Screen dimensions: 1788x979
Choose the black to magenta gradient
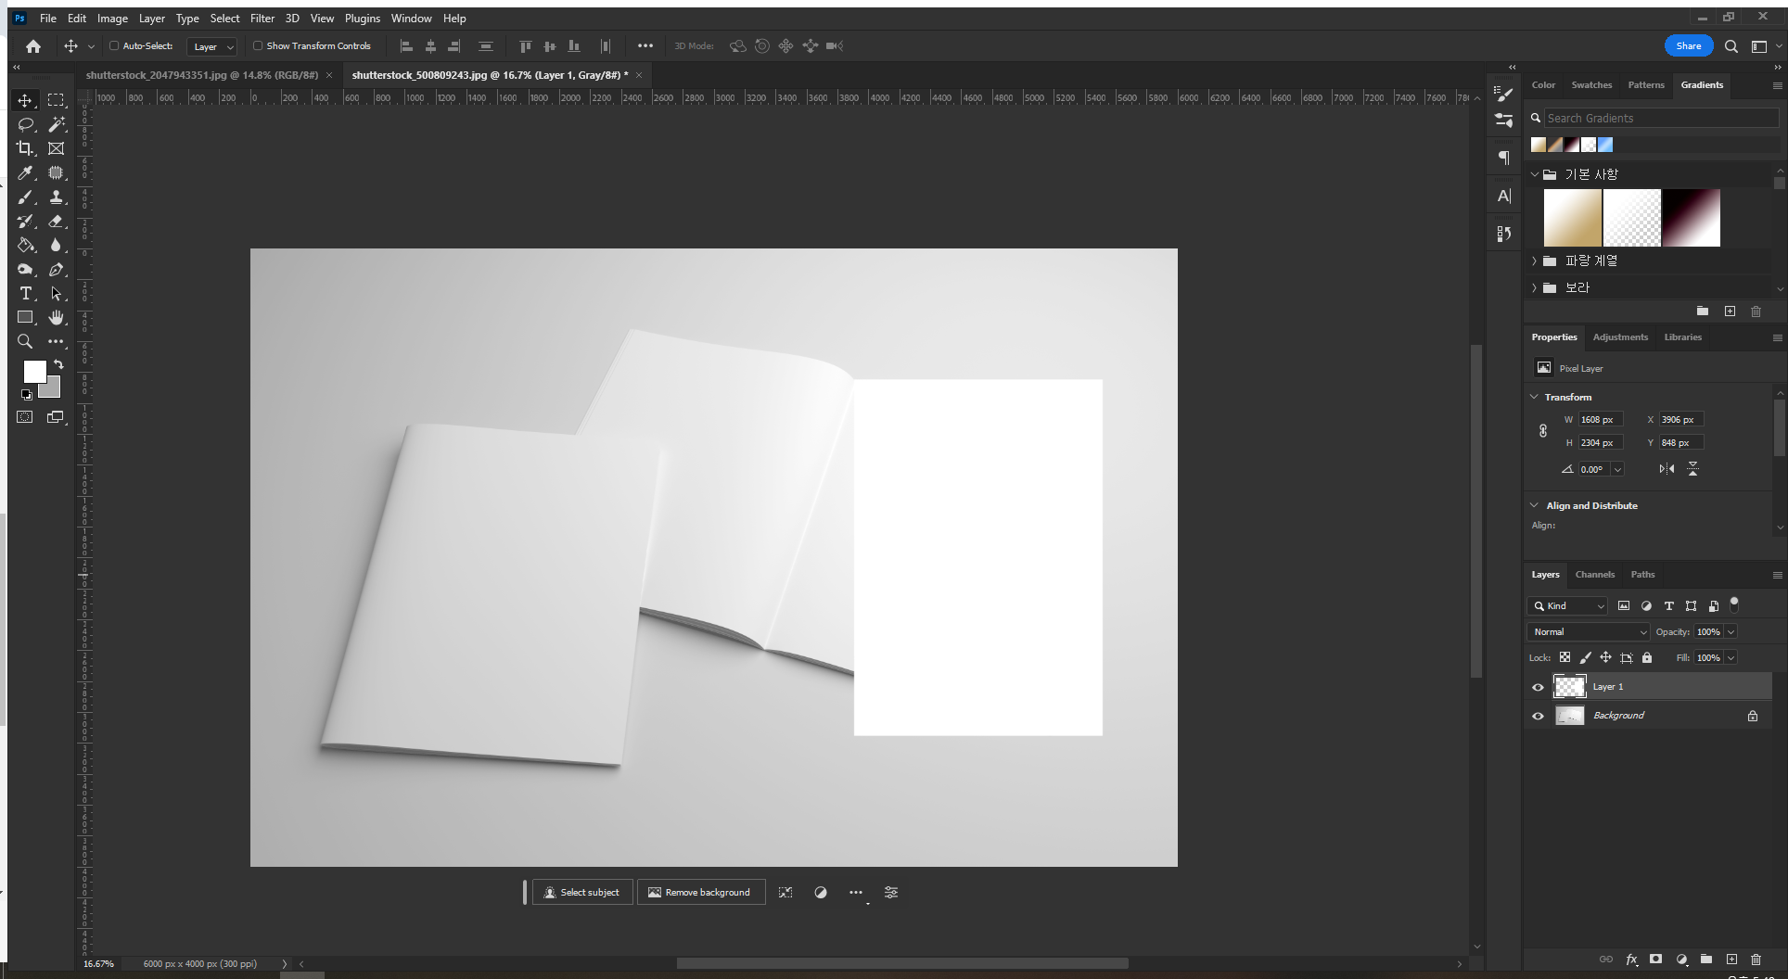[x=1691, y=218]
